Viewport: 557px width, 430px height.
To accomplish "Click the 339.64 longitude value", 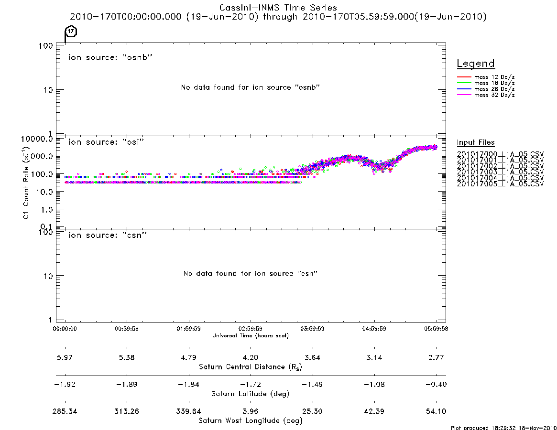I will click(x=189, y=411).
